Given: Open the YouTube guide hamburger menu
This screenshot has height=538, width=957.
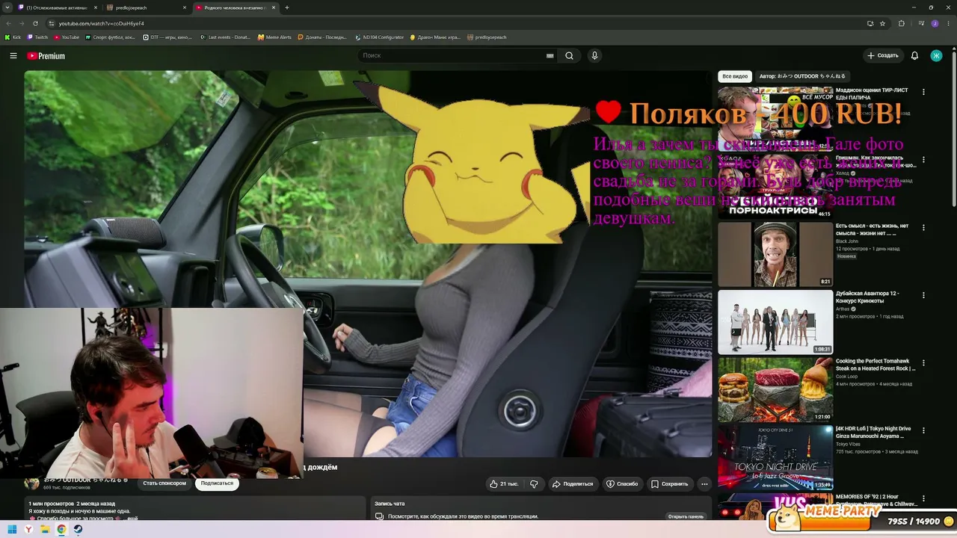Looking at the screenshot, I should pyautogui.click(x=13, y=56).
